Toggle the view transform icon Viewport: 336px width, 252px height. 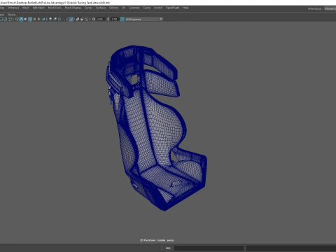(122, 19)
